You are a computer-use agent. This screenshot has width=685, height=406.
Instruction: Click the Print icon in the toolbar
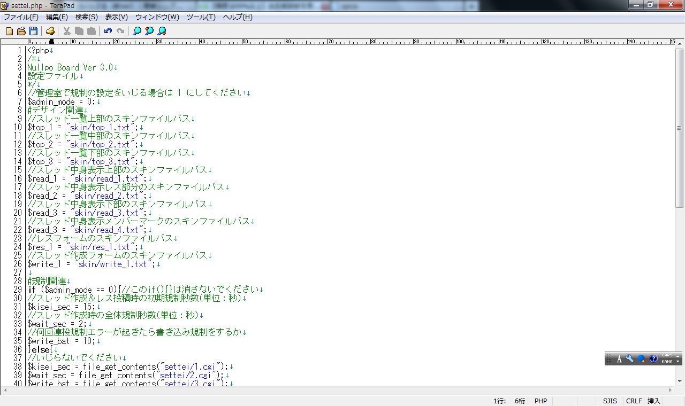[x=50, y=31]
